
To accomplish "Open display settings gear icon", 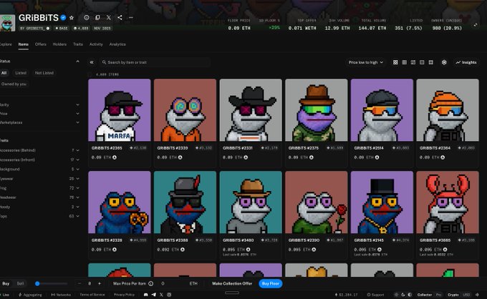I will point(444,62).
